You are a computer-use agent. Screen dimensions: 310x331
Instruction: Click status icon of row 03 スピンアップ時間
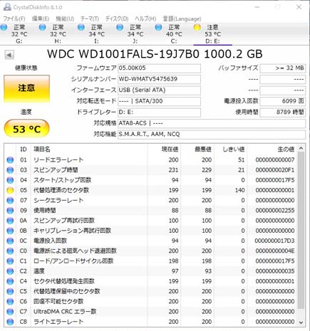pyautogui.click(x=10, y=170)
